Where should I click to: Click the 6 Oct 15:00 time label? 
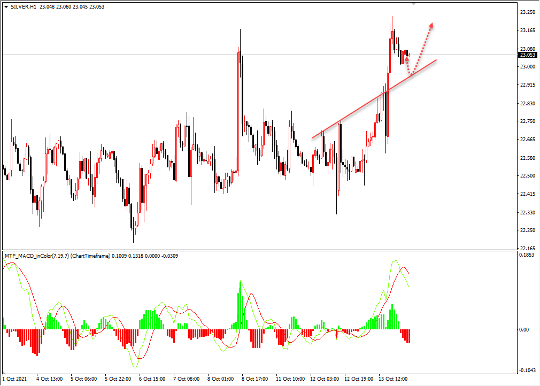(152, 379)
